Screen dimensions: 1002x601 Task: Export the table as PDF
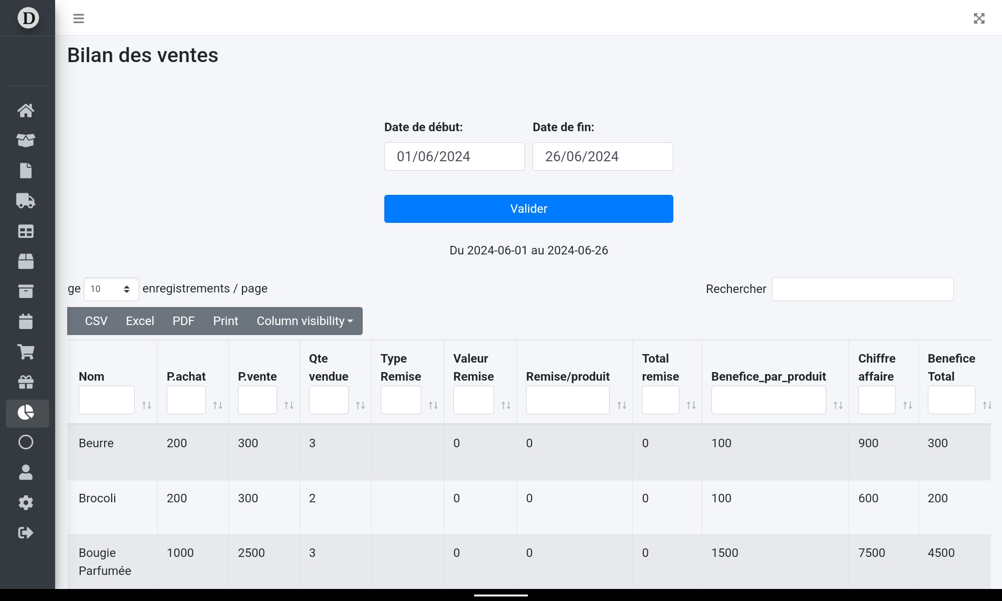coord(183,321)
